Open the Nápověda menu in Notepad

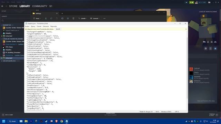[54, 27]
